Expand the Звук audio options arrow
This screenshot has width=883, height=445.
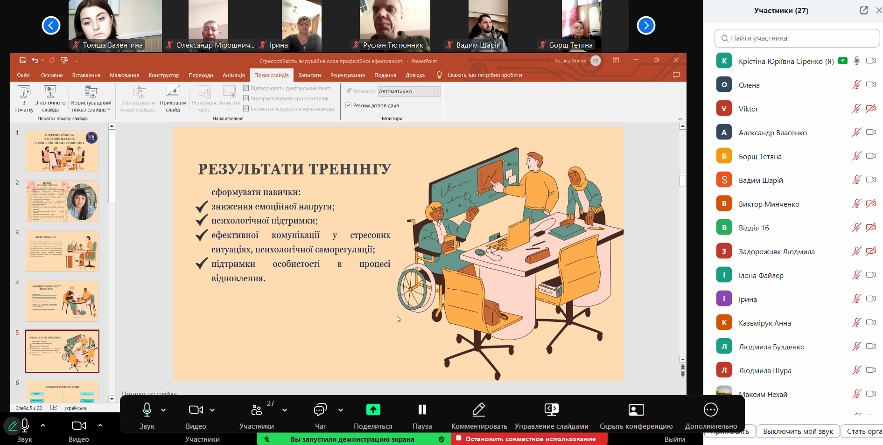click(163, 410)
